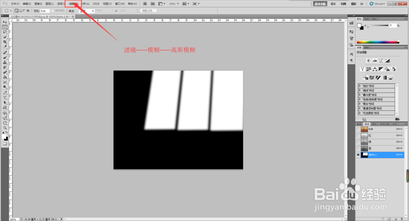Toggle Quick Mask mode icon
409x221 pixels.
[5, 144]
